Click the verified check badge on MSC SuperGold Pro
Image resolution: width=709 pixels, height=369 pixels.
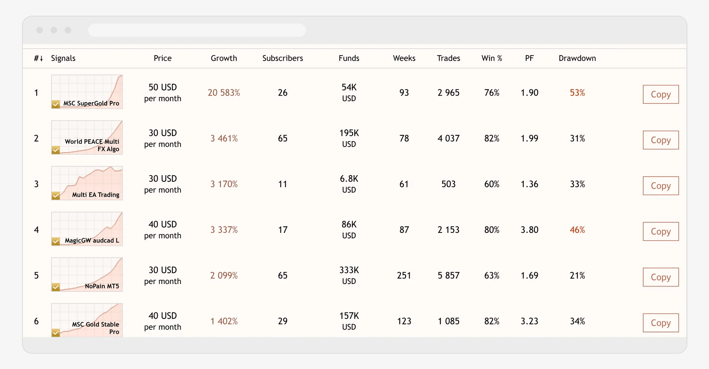(56, 104)
